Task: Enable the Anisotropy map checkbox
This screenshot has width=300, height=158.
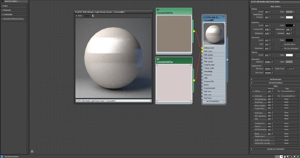Action: (253, 102)
